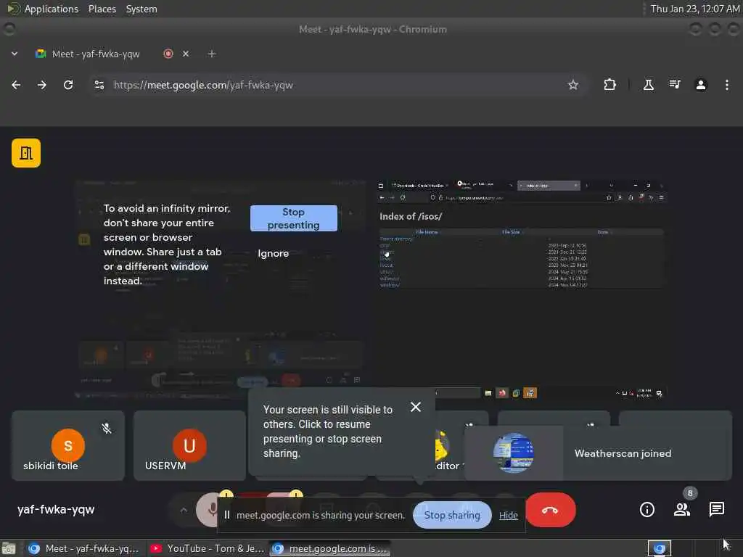The image size is (743, 557).
Task: Bookmark this page with the star icon
Action: [573, 85]
